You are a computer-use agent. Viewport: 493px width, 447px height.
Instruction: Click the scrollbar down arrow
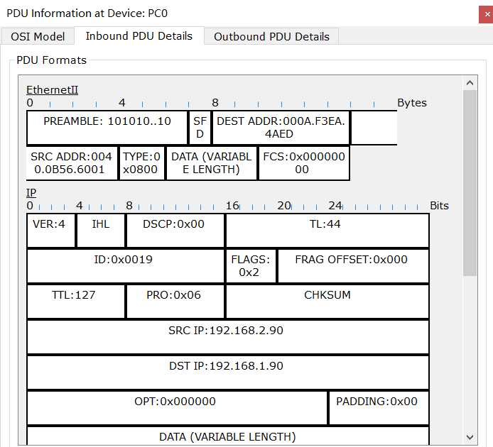coord(470,437)
